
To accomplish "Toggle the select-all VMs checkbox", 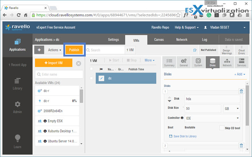I will pyautogui.click(x=91, y=69).
